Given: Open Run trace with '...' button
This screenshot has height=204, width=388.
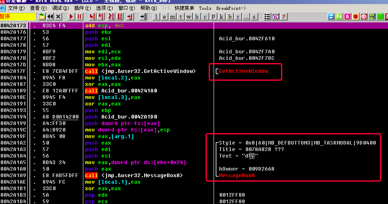Looking at the screenshot, I should [246, 17].
